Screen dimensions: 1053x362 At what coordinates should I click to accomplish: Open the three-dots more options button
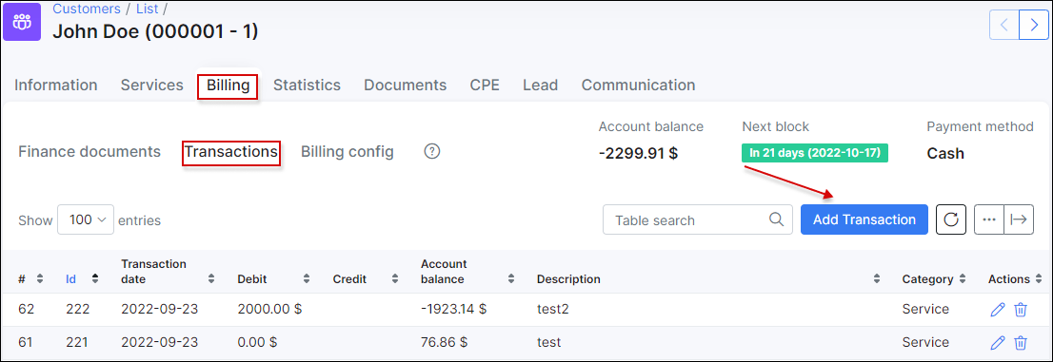[988, 219]
